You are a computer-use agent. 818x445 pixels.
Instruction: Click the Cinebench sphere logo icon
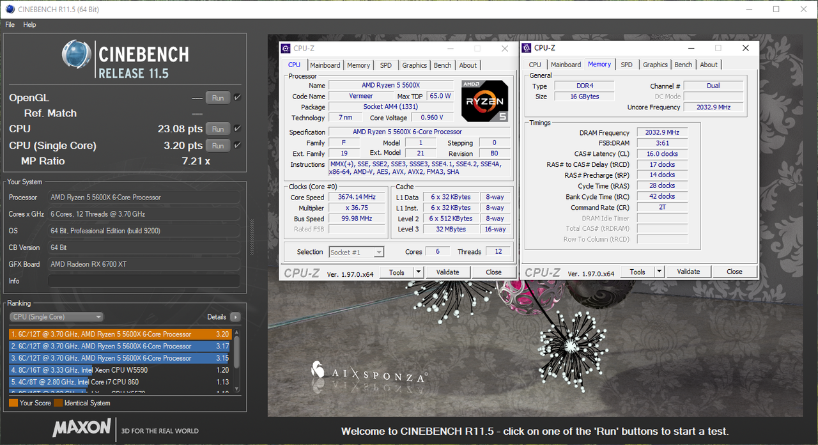pyautogui.click(x=77, y=54)
